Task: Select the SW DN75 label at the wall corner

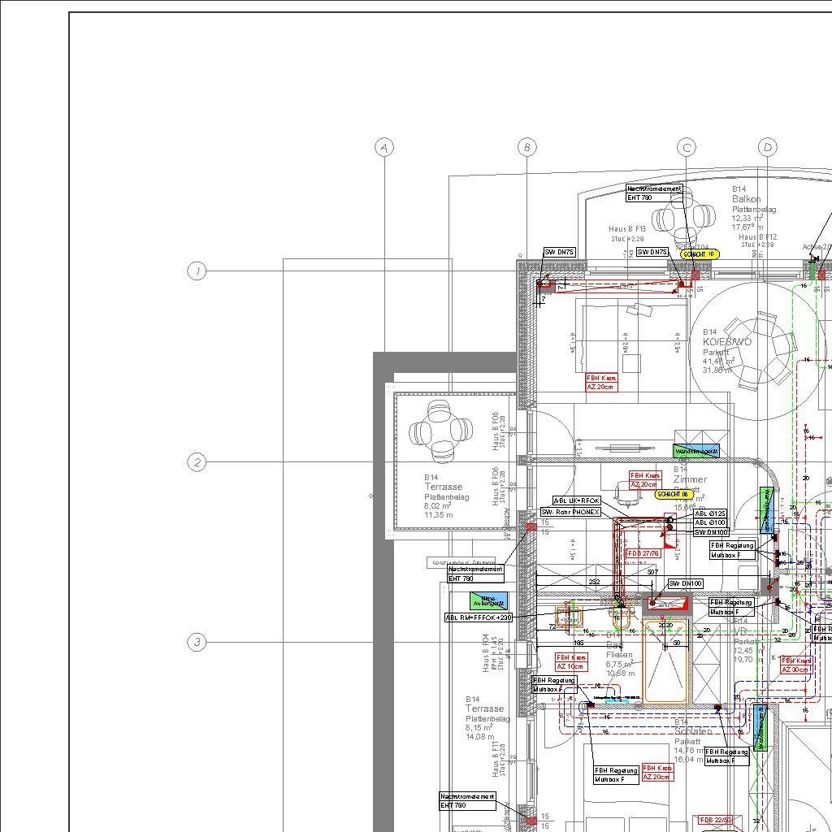Action: tap(559, 253)
